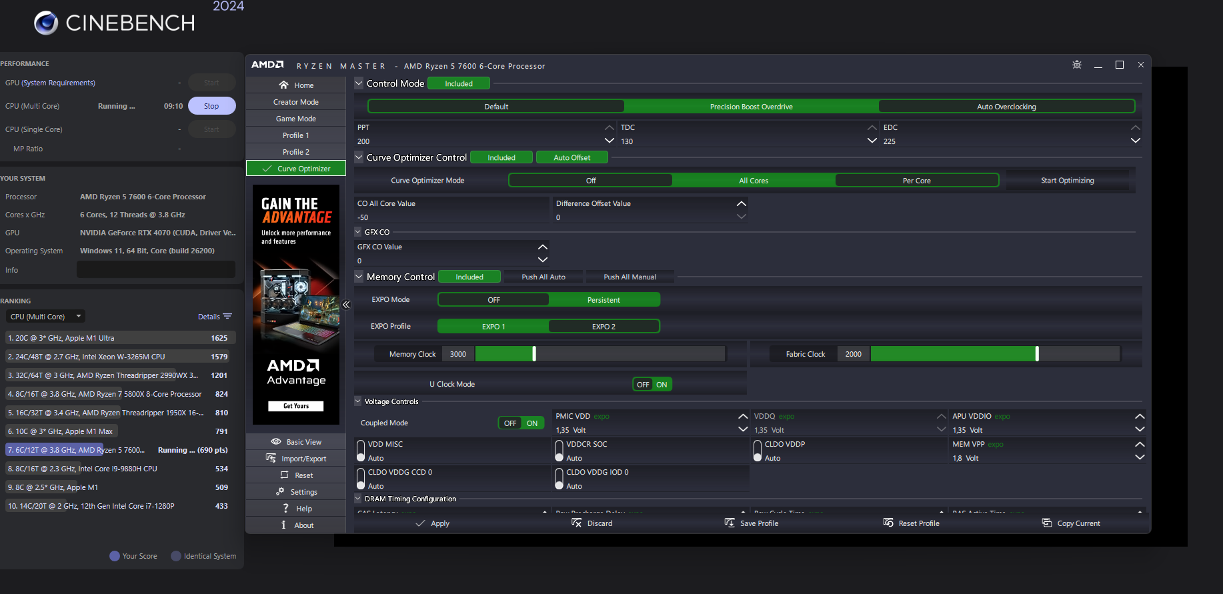Select the EXPO 2 profile
The height and width of the screenshot is (594, 1223).
pos(603,327)
